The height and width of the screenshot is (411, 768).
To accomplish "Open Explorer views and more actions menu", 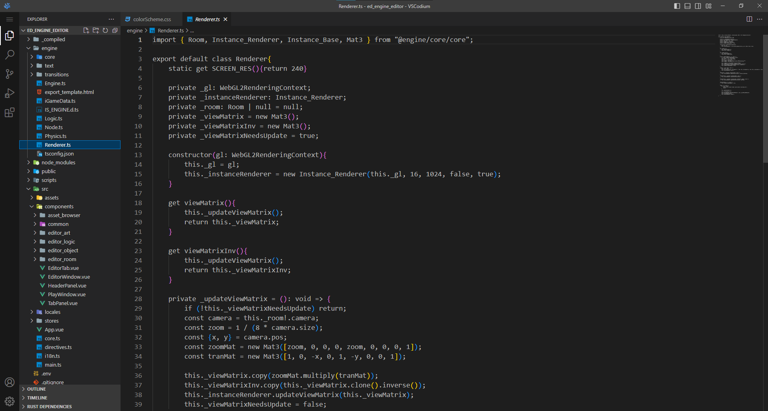I will pos(111,19).
